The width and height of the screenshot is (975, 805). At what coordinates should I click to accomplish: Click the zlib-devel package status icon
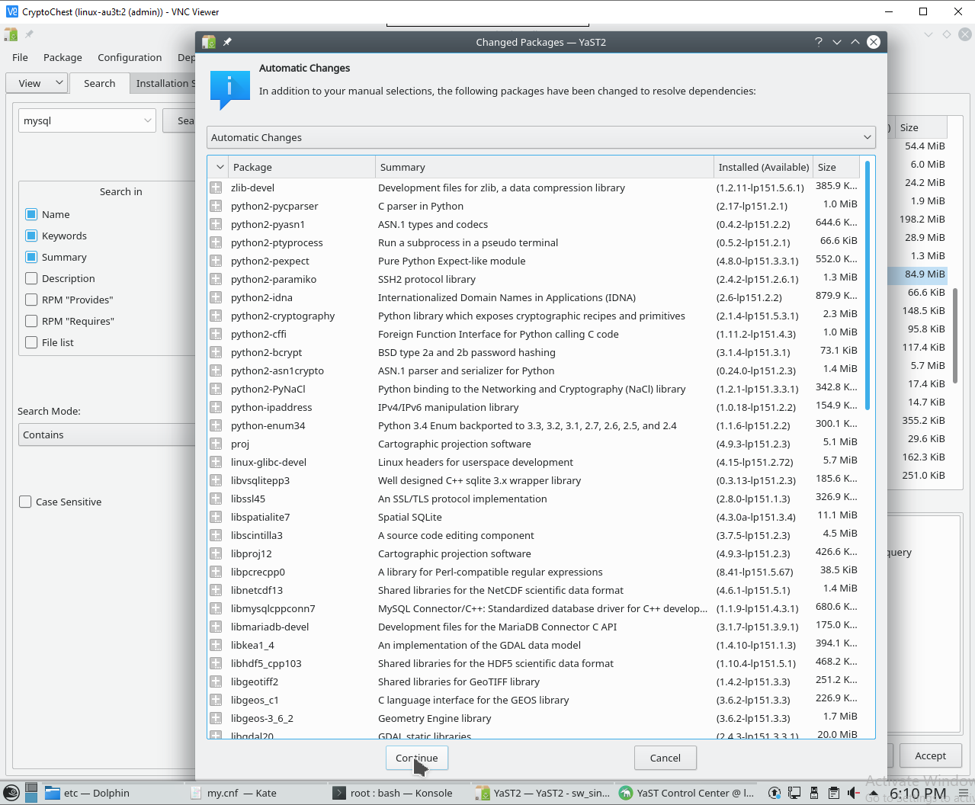tap(216, 188)
